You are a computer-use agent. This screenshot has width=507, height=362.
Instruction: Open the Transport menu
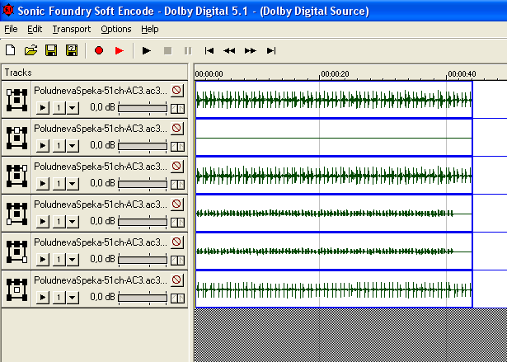72,29
